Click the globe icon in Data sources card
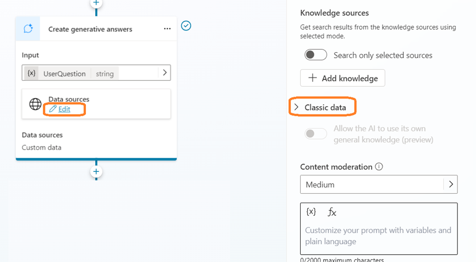Screen dimensions: 476x262 [x=35, y=104]
